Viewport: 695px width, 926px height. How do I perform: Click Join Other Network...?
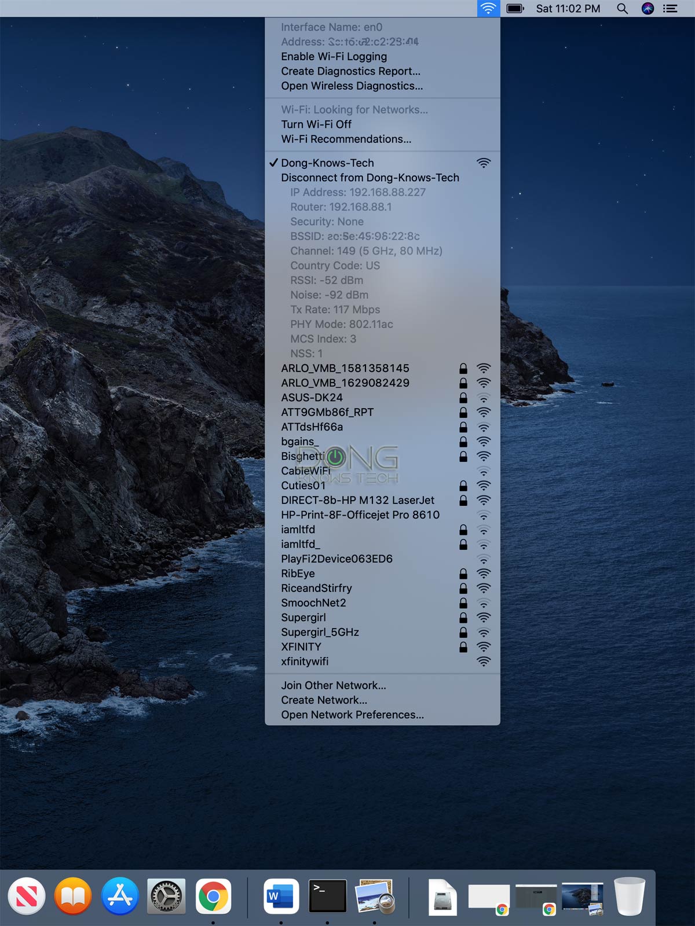coord(382,685)
